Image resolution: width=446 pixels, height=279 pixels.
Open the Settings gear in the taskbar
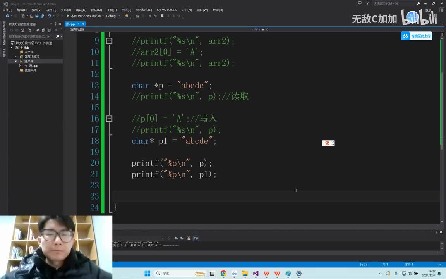pyautogui.click(x=299, y=273)
